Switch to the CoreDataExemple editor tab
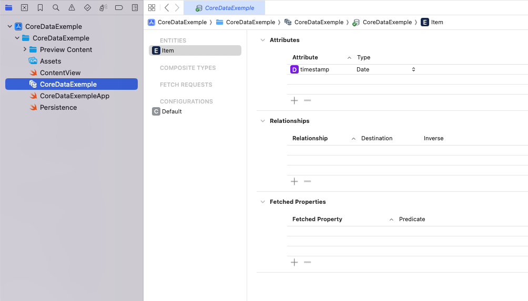 (224, 8)
